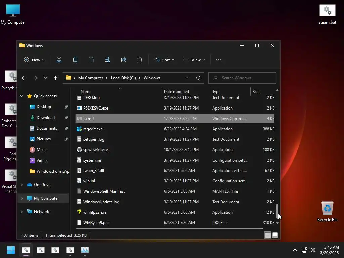Click the scrollbar down arrow
Viewport: 344px width, 258px height.
point(277,223)
